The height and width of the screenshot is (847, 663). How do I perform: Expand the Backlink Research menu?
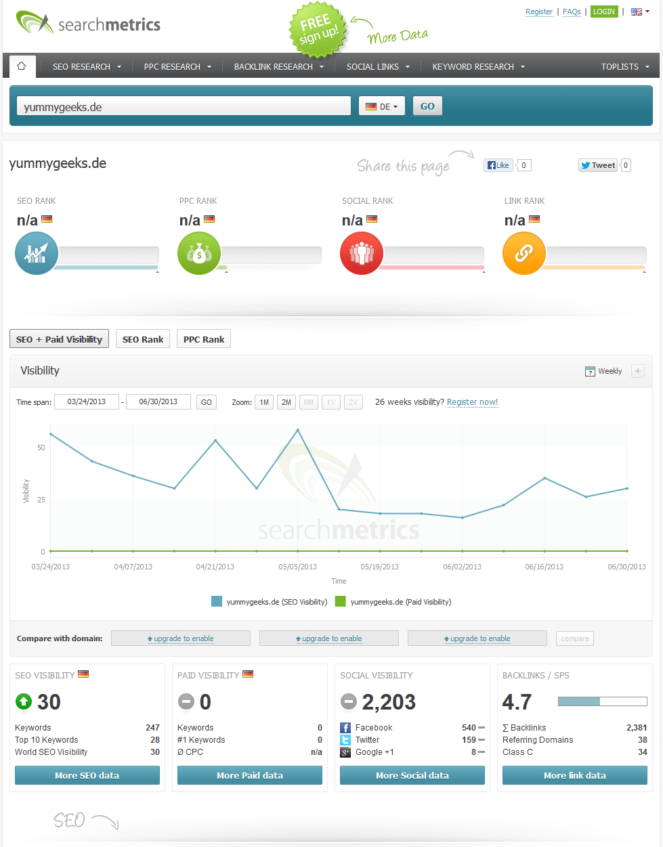(279, 66)
